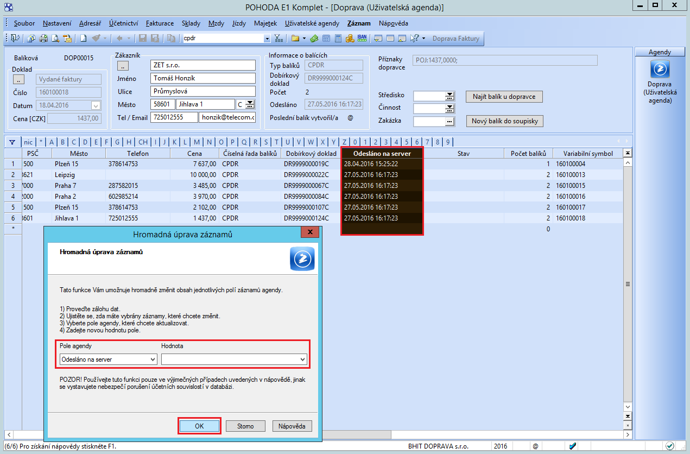
Task: Expand the Pole agendy dropdown
Action: 152,360
